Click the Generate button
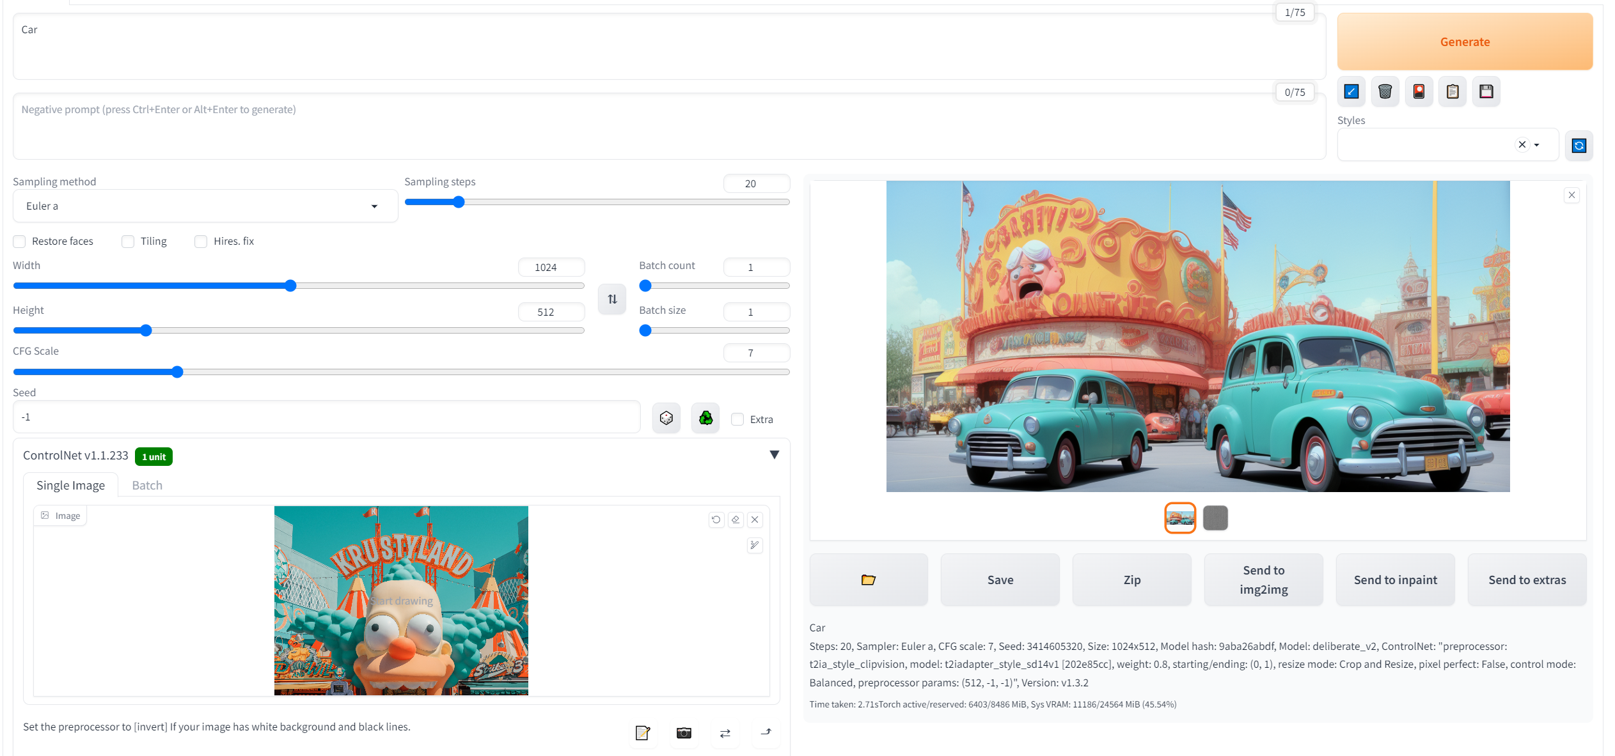Screen dimensions: 1615x756 pyautogui.click(x=1465, y=42)
